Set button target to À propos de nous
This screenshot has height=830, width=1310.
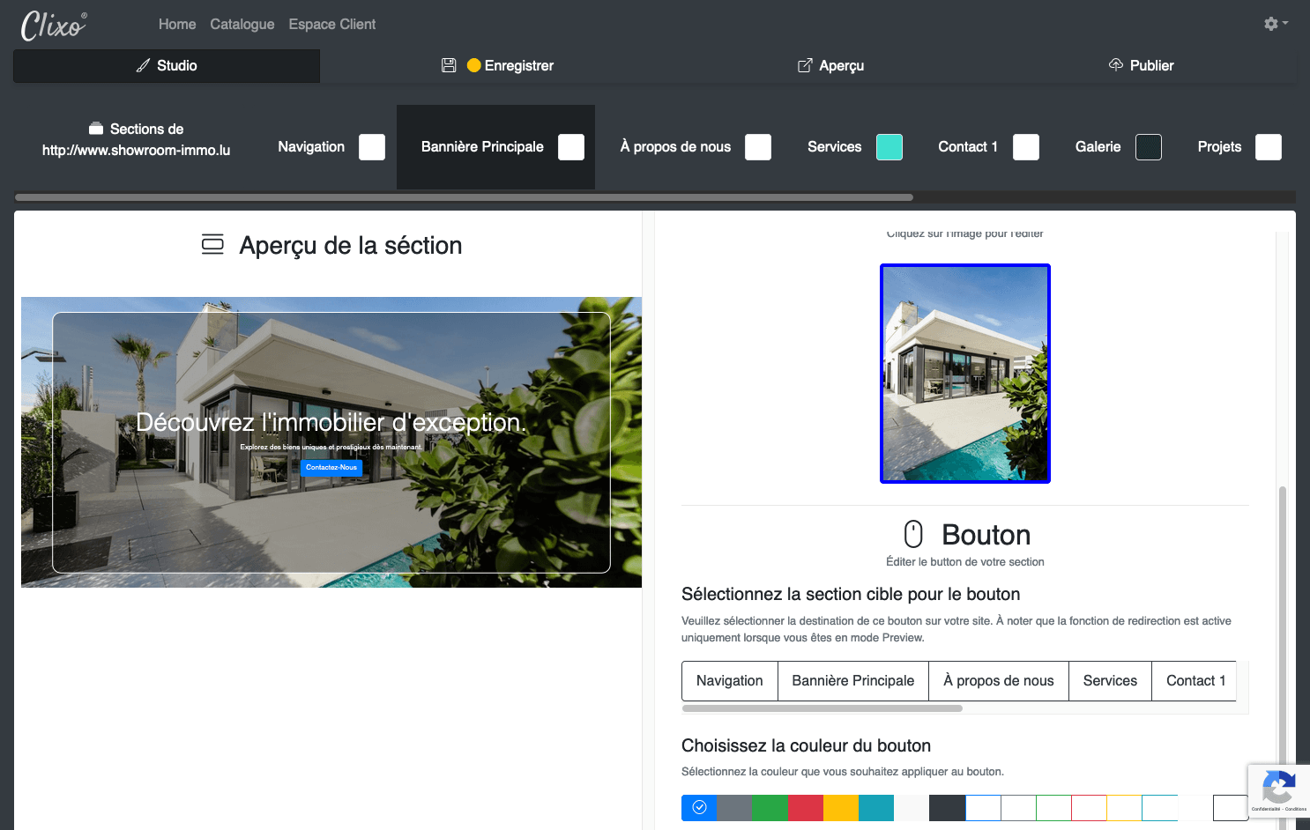click(x=999, y=681)
